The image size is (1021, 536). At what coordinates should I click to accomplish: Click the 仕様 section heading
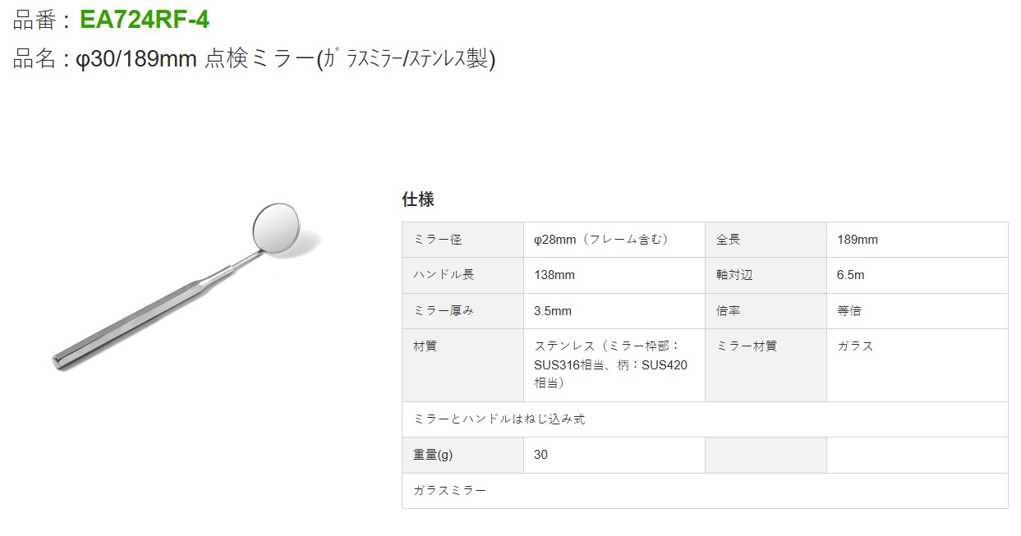coord(417,199)
